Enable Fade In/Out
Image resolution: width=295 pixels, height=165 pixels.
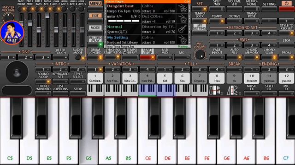(217, 57)
